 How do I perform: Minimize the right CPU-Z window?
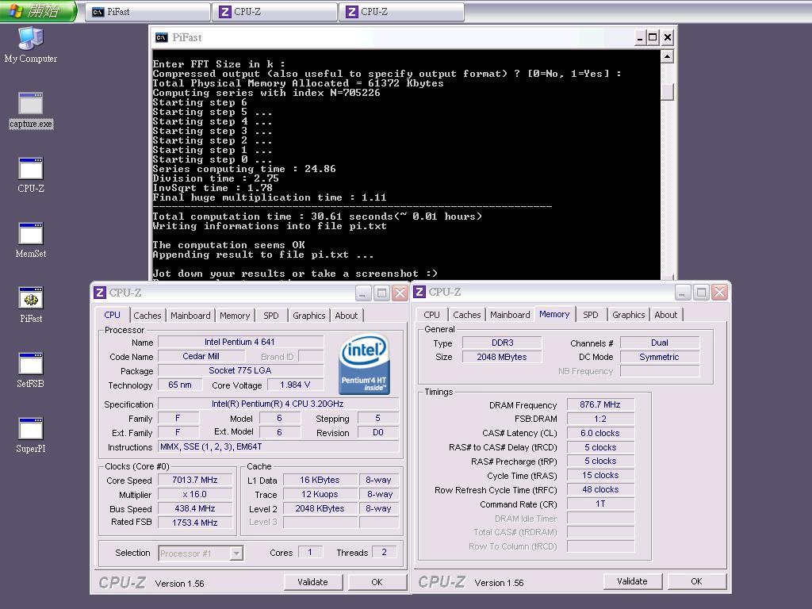(x=683, y=293)
